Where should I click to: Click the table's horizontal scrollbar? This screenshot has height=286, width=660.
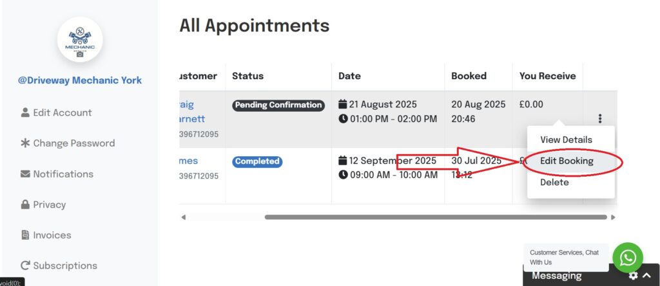click(x=436, y=217)
